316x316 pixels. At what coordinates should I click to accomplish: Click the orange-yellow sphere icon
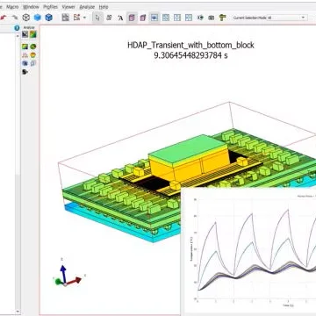pos(33,55)
